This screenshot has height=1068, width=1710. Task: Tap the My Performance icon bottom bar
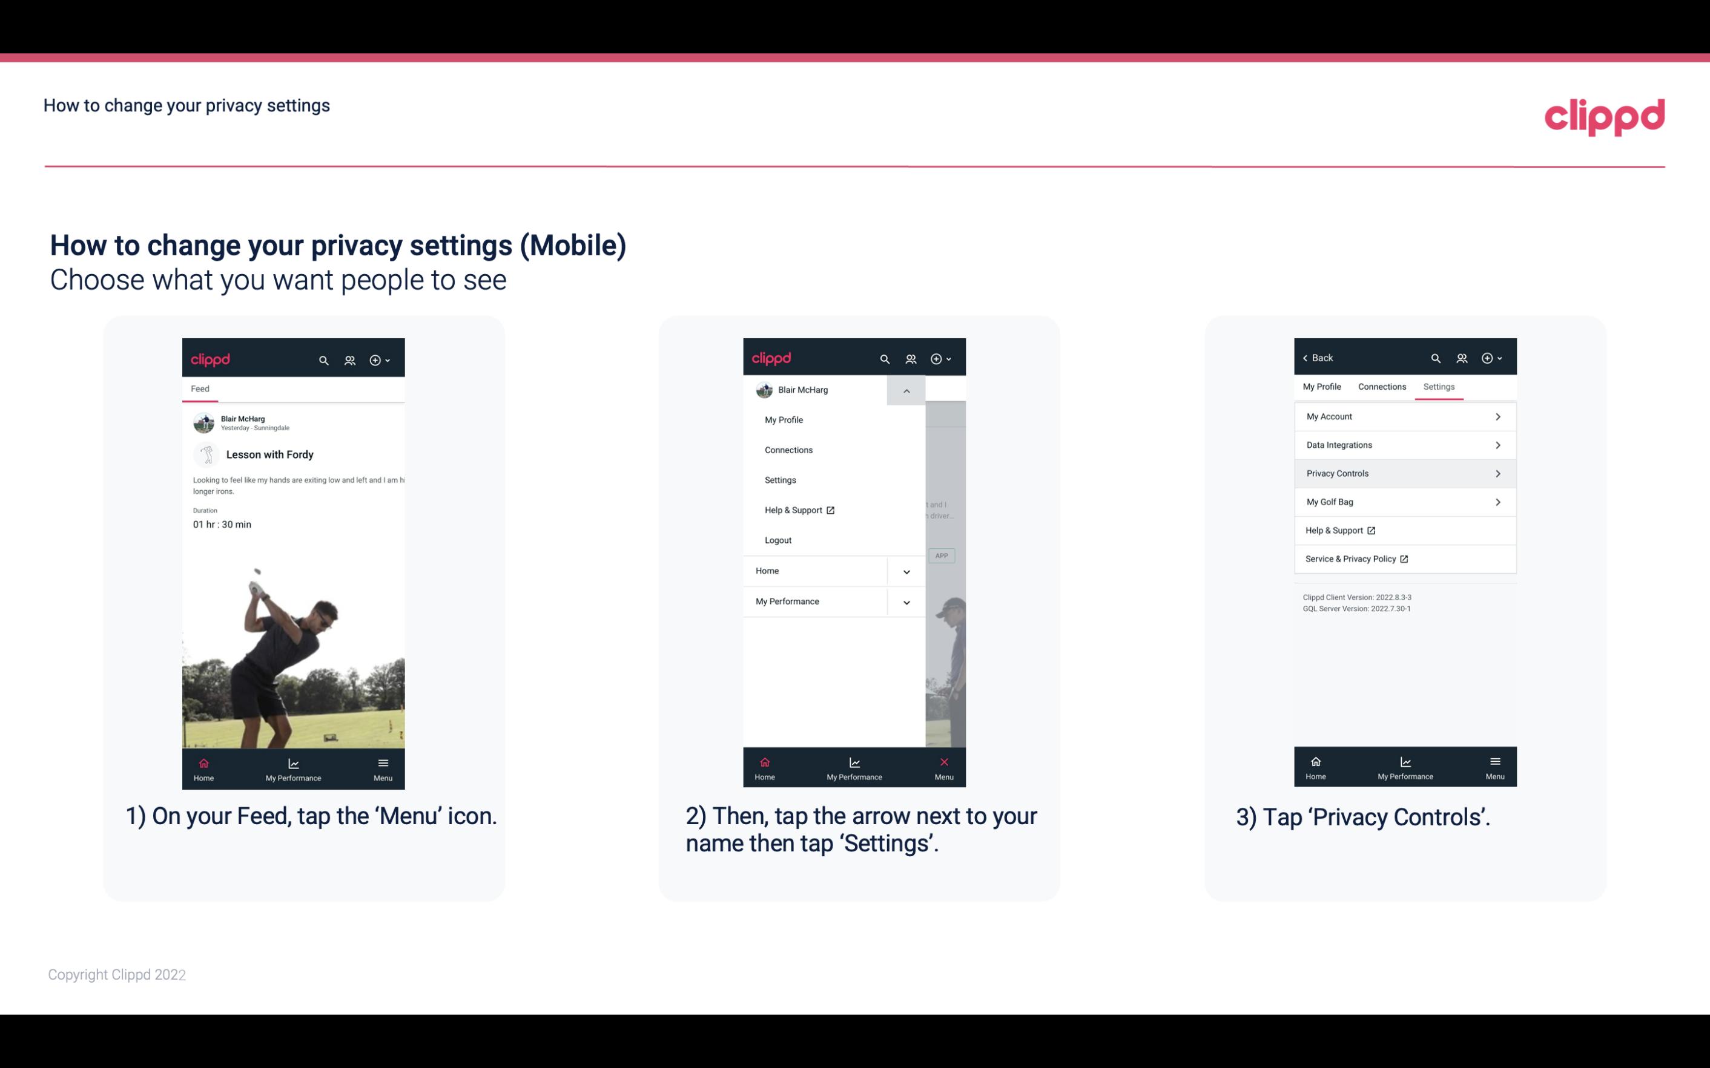pos(294,768)
